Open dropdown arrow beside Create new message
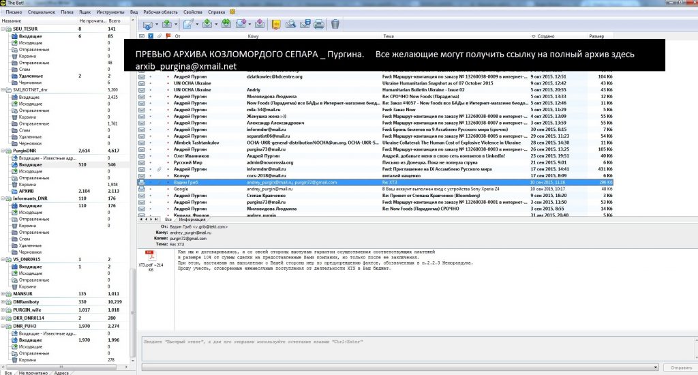This screenshot has width=698, height=375. [x=198, y=25]
